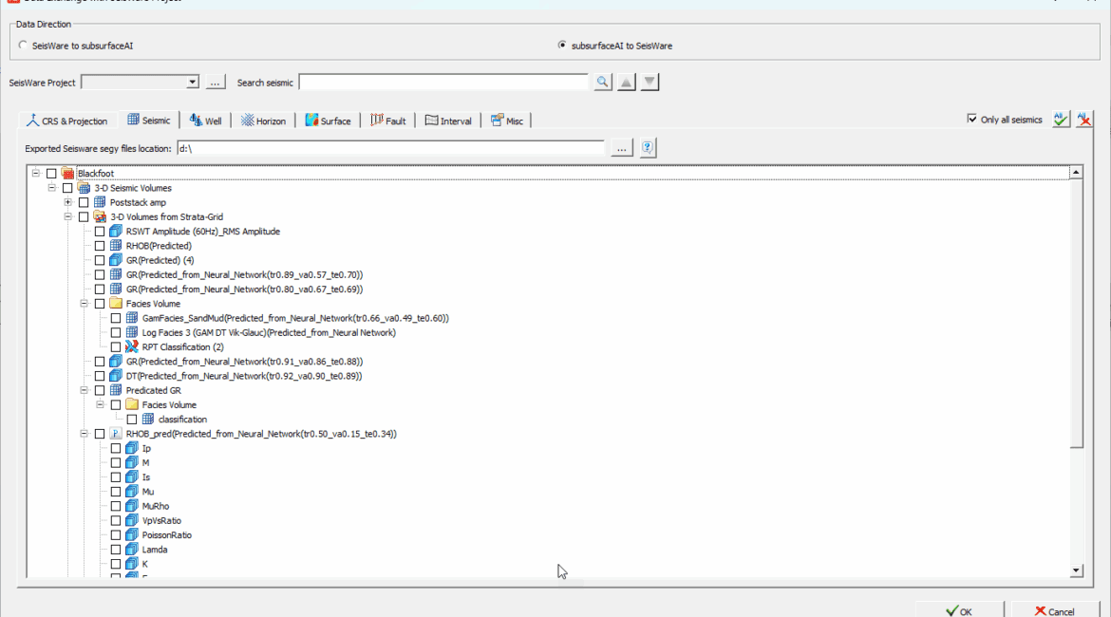Open the Surface tab

(x=328, y=121)
